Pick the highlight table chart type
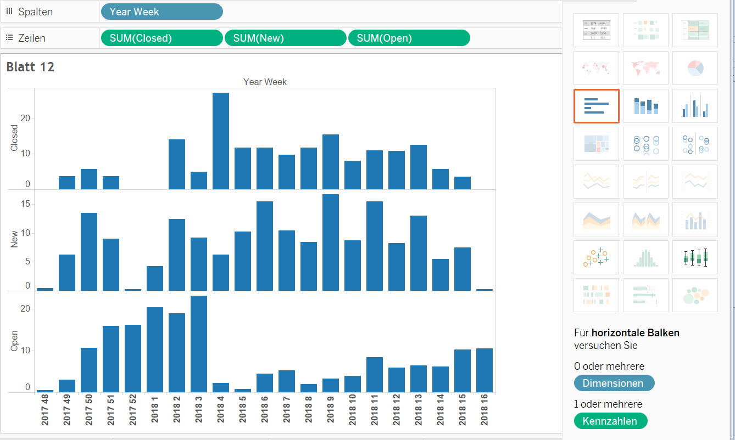 coord(695,30)
